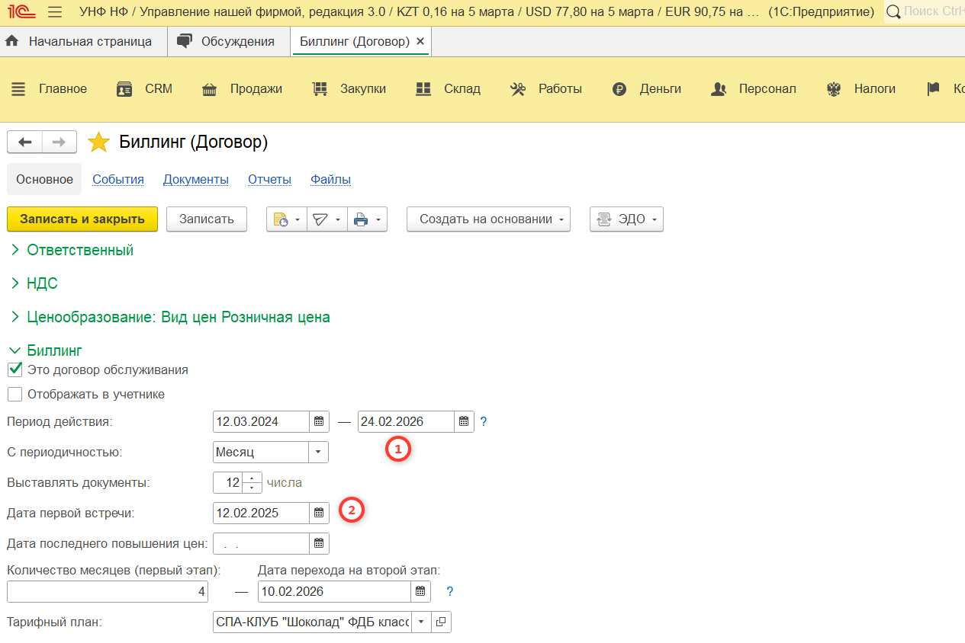Enable 'Отображать в учетнике' checkbox
Viewport: 965px width, 643px height.
(x=14, y=395)
